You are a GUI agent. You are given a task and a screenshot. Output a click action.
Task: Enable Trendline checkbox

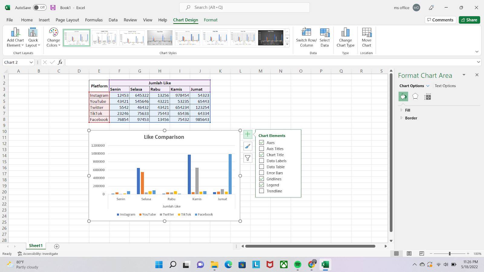[262, 191]
